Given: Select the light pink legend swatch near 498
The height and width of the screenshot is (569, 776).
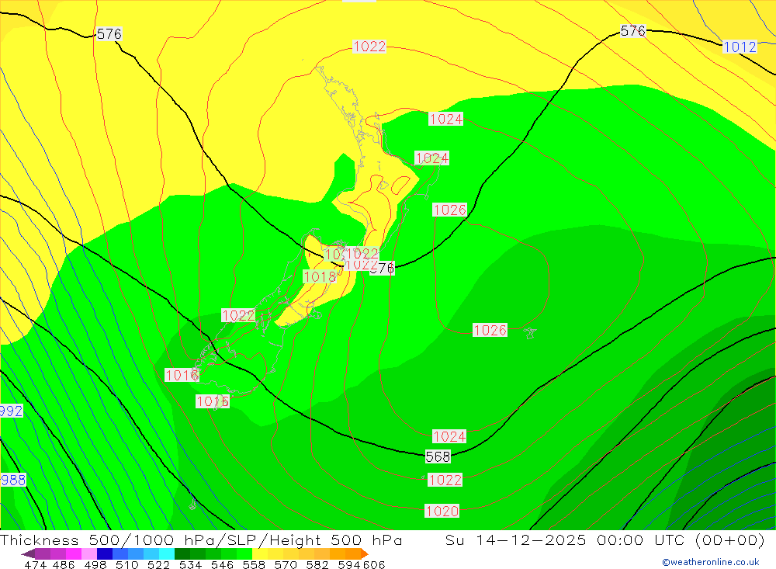Looking at the screenshot, I should pos(89,553).
